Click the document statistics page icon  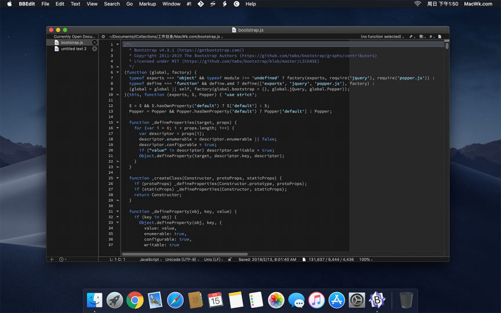[304, 259]
